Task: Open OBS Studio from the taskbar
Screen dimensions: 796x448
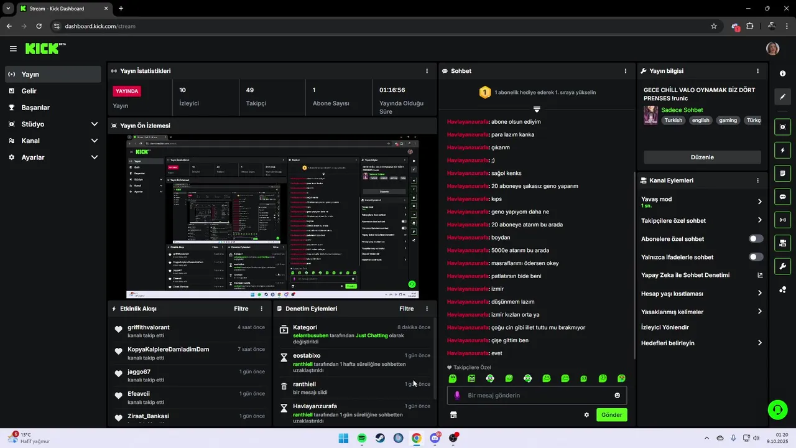Action: click(453, 438)
